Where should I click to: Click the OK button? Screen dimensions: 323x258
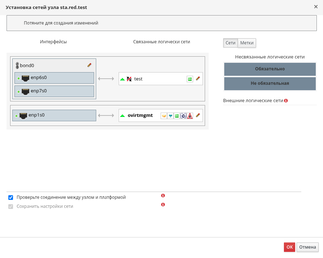click(289, 247)
